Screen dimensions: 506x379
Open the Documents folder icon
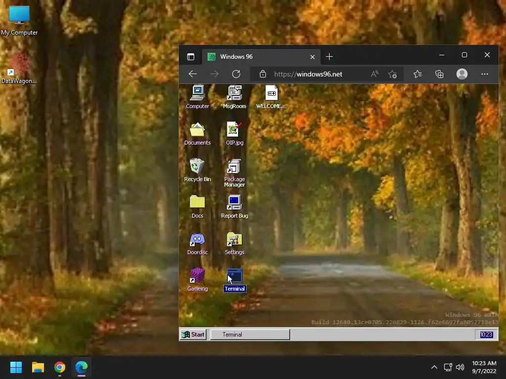pyautogui.click(x=197, y=133)
